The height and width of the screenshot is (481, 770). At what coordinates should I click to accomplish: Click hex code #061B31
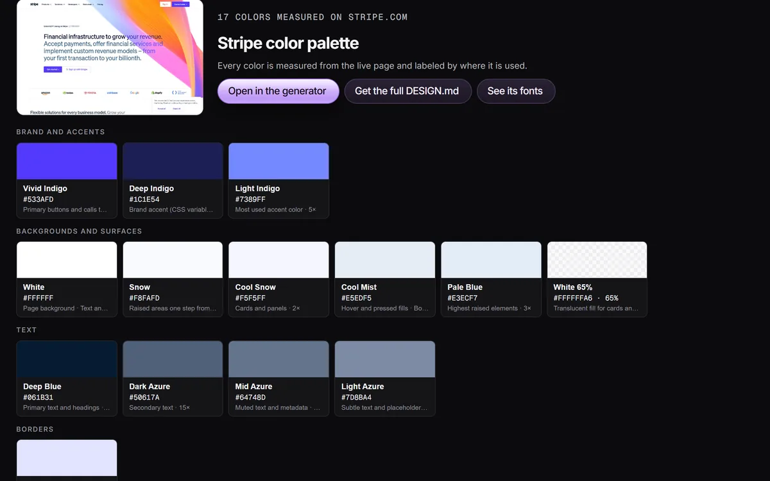pos(38,398)
